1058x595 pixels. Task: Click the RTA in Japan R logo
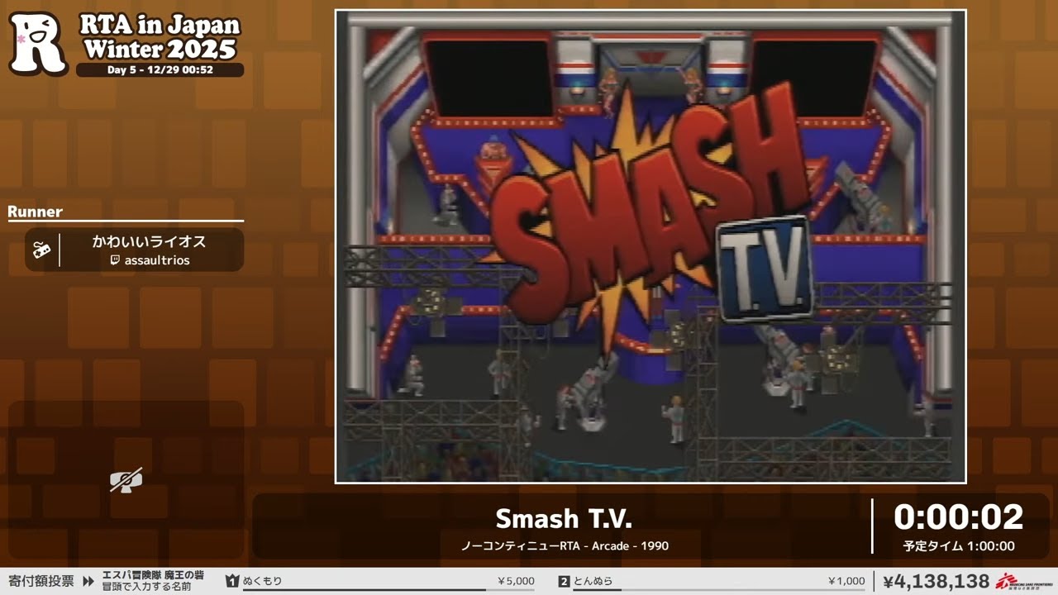pos(37,43)
